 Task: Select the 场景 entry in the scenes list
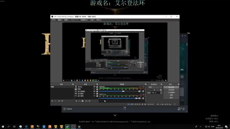tap(62, 87)
